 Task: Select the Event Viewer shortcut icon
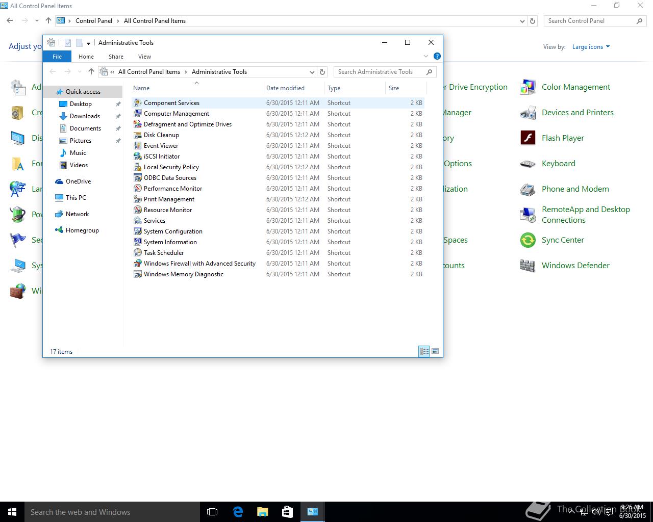coord(138,145)
